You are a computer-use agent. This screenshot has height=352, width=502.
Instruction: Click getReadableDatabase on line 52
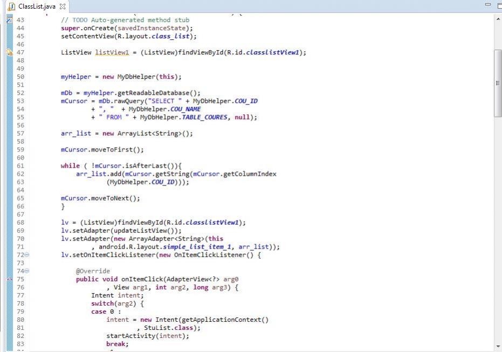tap(154, 93)
